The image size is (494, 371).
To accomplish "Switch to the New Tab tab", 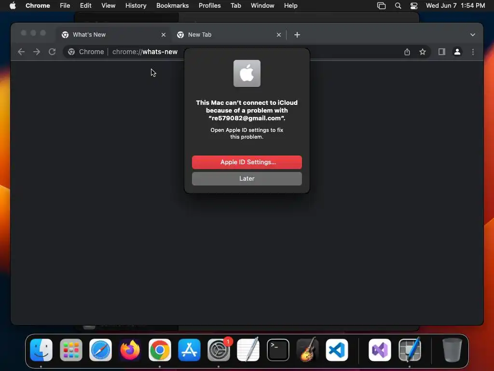I will 229,35.
